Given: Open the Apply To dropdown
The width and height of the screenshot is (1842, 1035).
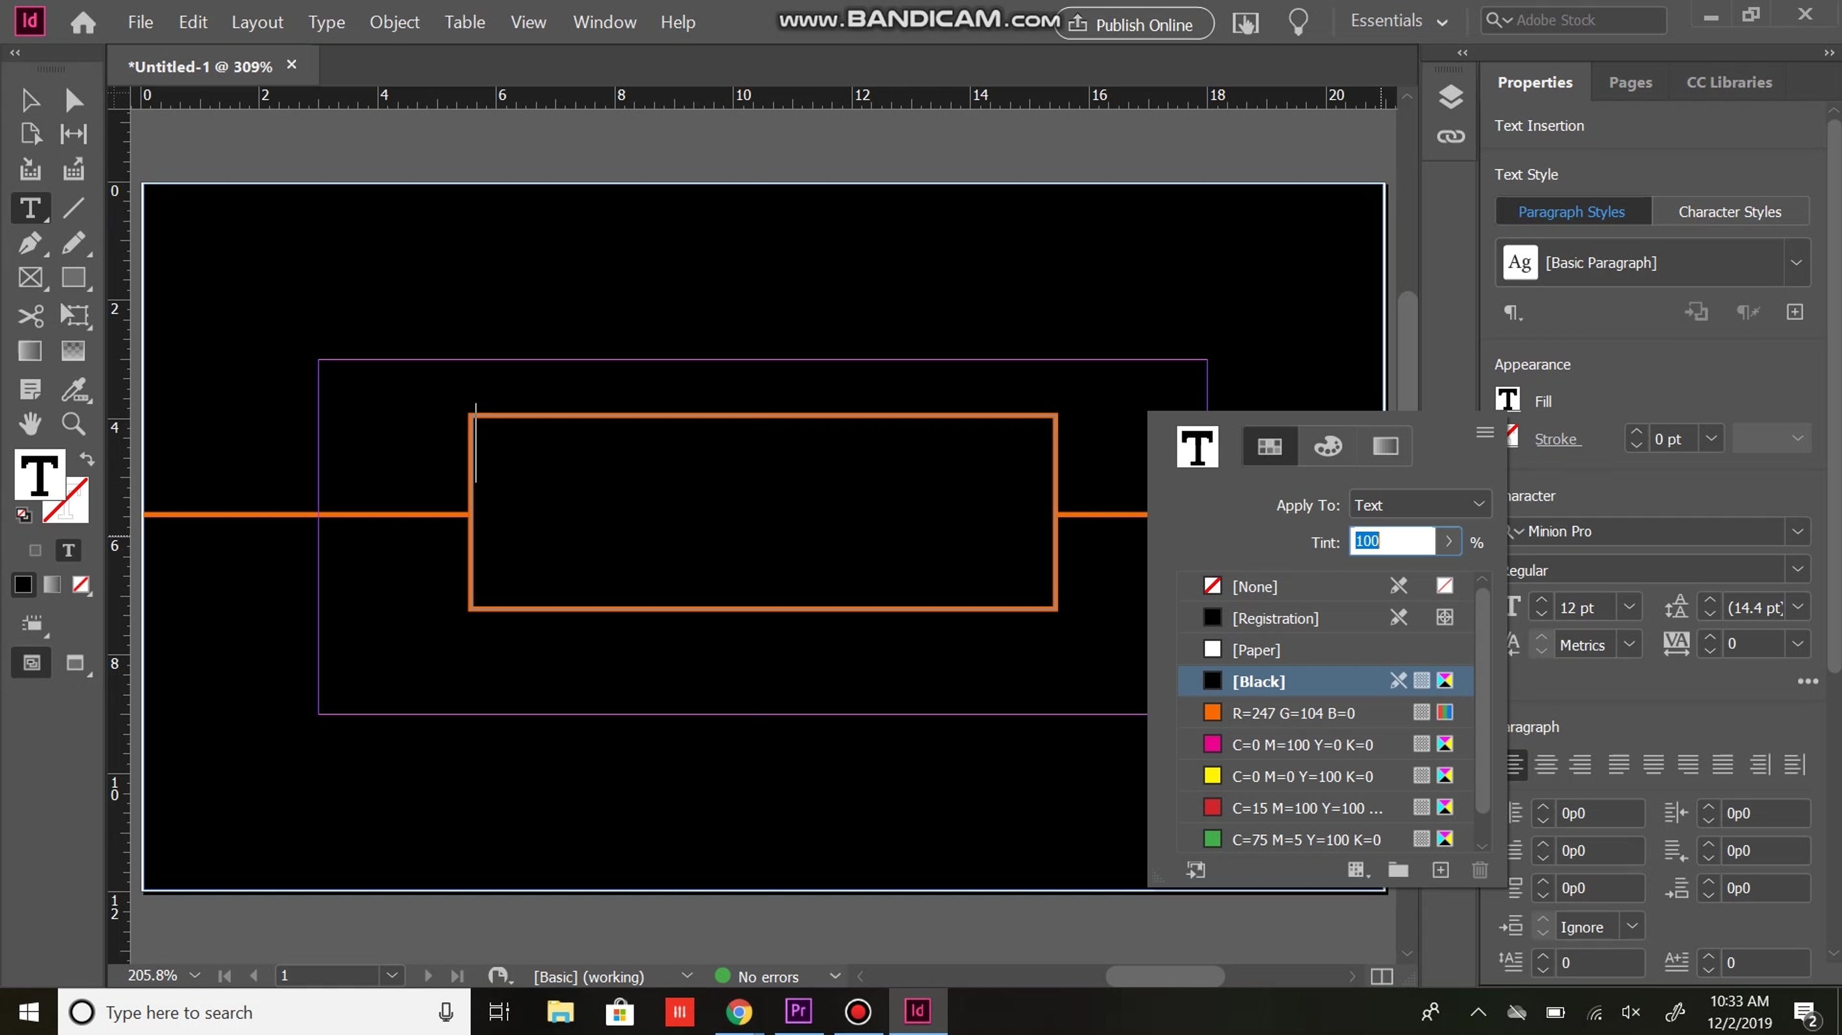Looking at the screenshot, I should [x=1420, y=505].
